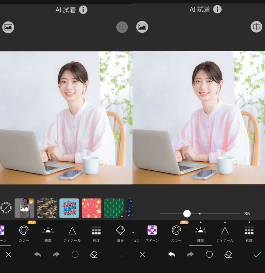The width and height of the screenshot is (265, 273).
Task: Confirm with checkmark in right screen
Action: tap(257, 254)
